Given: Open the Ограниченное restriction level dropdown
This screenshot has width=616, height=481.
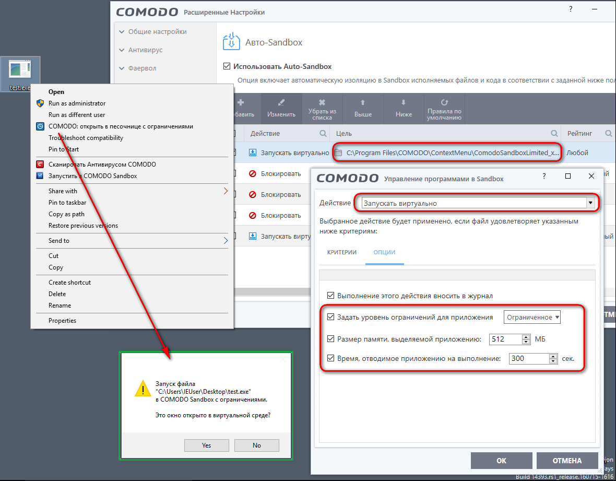Looking at the screenshot, I should click(x=532, y=317).
